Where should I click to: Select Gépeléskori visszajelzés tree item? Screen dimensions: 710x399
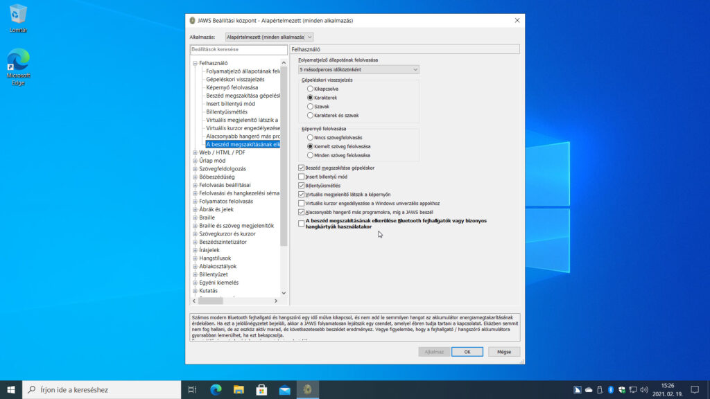(235, 79)
